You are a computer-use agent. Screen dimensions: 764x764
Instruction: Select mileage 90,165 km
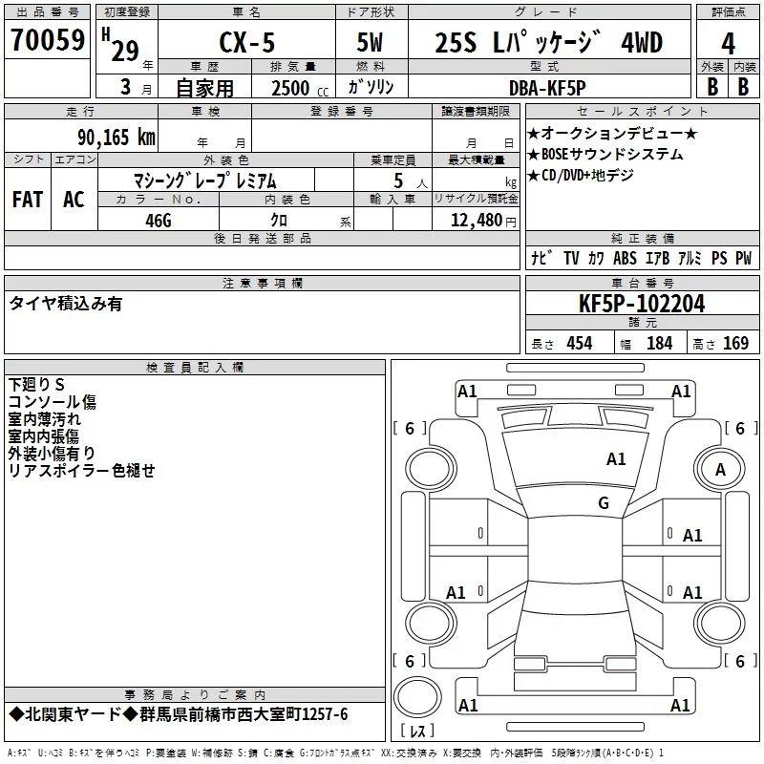[x=117, y=138]
